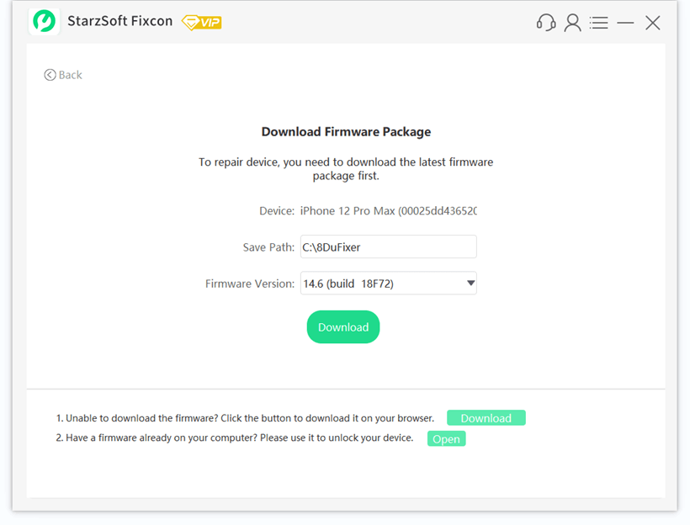This screenshot has width=690, height=525.
Task: Click Open to use existing firmware
Action: [446, 439]
